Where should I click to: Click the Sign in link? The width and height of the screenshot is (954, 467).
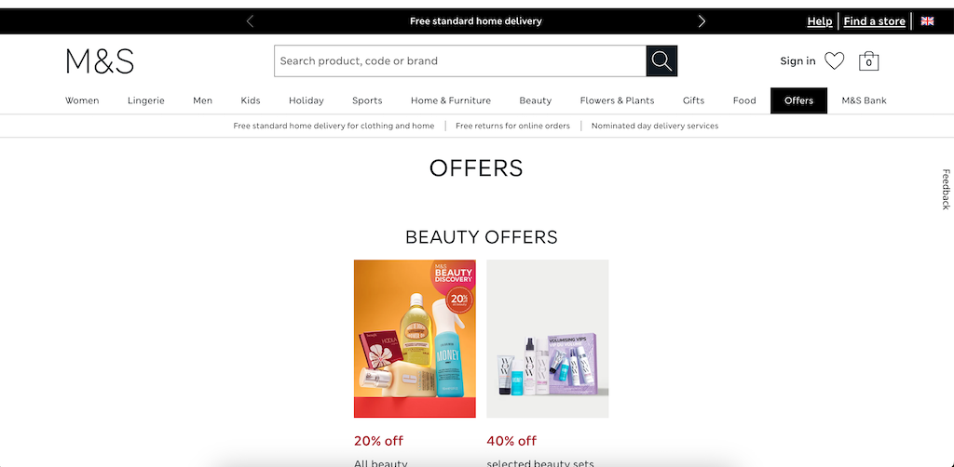coord(797,60)
